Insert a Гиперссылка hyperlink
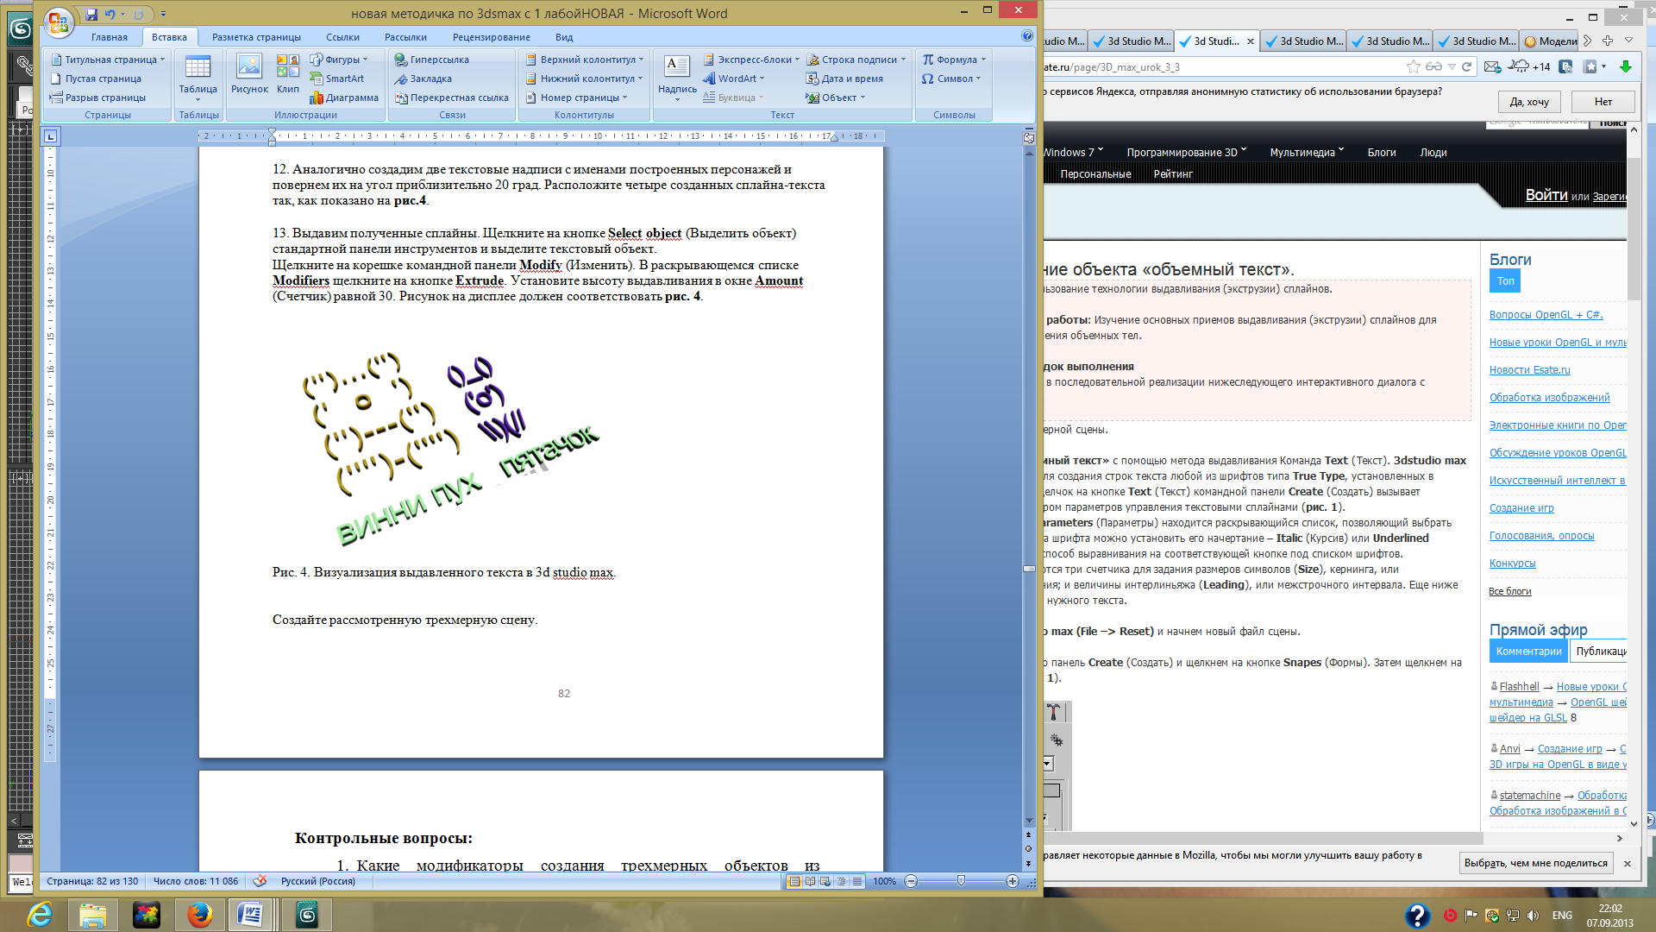 [x=432, y=60]
